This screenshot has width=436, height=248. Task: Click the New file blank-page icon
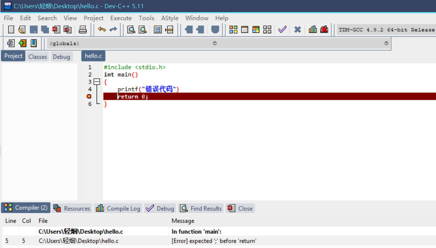(11, 29)
